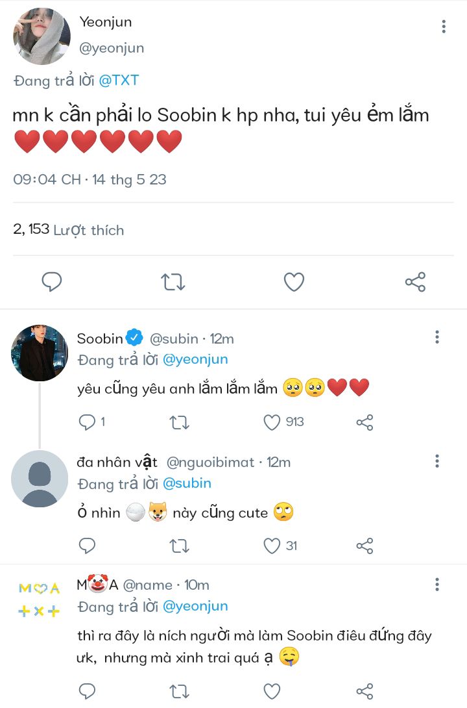This screenshot has width=467, height=708.
Task: Open @subin mention in đa nhân vật's reply
Action: pyautogui.click(x=187, y=483)
